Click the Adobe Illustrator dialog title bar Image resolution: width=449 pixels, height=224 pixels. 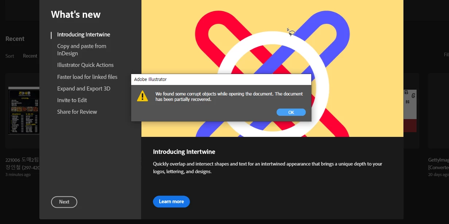[221, 80]
